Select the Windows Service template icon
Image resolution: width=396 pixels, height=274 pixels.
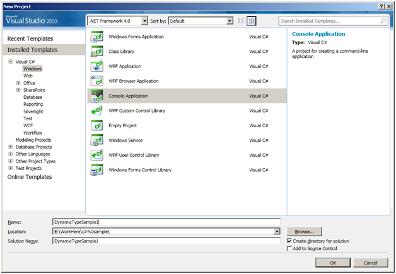(x=97, y=140)
